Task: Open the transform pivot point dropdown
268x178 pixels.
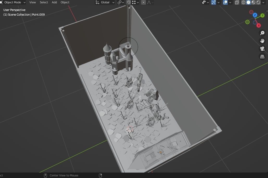Action: point(121,2)
